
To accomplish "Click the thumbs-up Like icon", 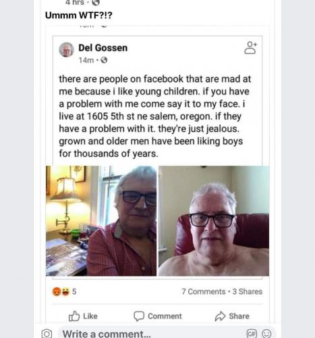I will click(x=74, y=316).
